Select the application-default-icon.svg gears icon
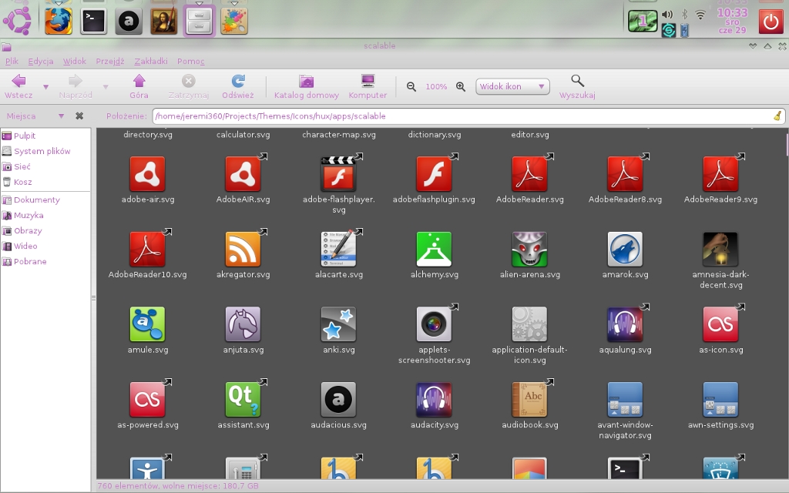The width and height of the screenshot is (789, 493). 530,324
